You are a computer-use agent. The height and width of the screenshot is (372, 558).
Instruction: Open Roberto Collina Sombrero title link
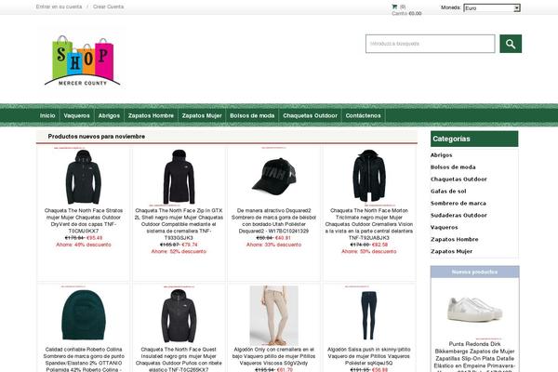point(84,360)
